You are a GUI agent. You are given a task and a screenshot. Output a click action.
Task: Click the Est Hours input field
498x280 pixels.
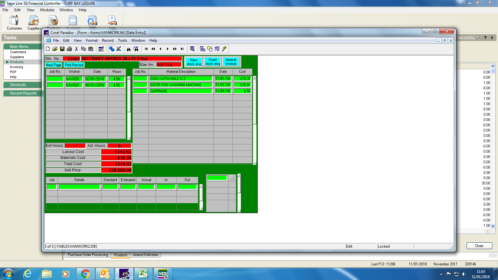pos(75,146)
